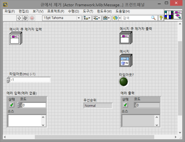Image resolution: width=185 pixels, height=142 pixels.
Task: Click the magnifier search icon
Action: (153, 18)
